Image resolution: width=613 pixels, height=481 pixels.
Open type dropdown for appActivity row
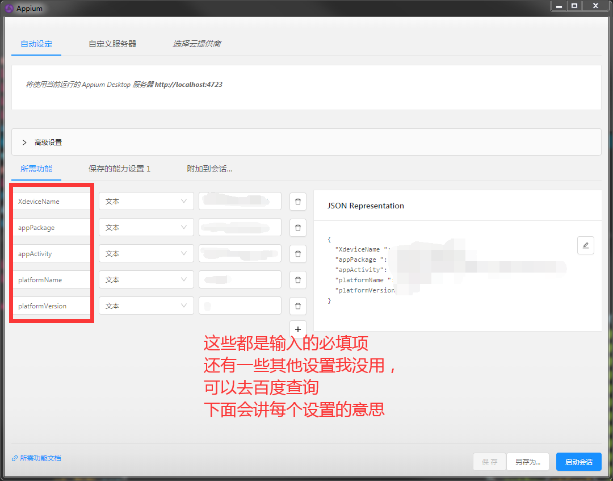(146, 254)
